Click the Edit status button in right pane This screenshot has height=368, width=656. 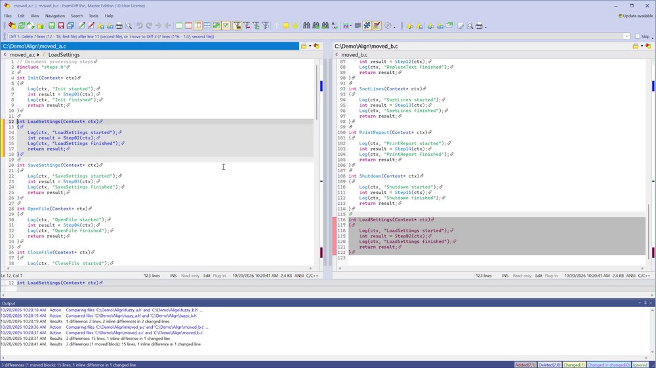tap(539, 276)
